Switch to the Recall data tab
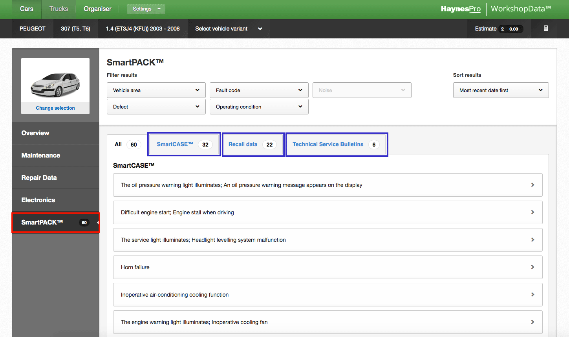This screenshot has height=337, width=569. [253, 145]
